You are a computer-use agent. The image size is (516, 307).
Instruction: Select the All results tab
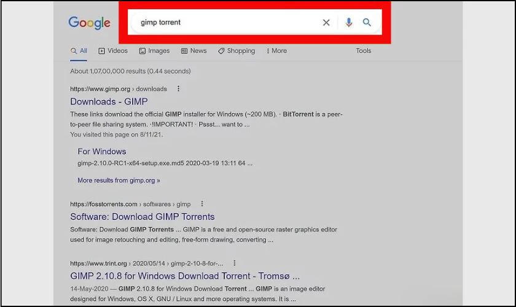(x=79, y=51)
